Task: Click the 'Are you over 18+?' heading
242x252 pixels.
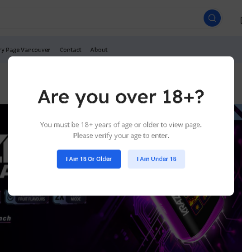Action: tap(121, 97)
